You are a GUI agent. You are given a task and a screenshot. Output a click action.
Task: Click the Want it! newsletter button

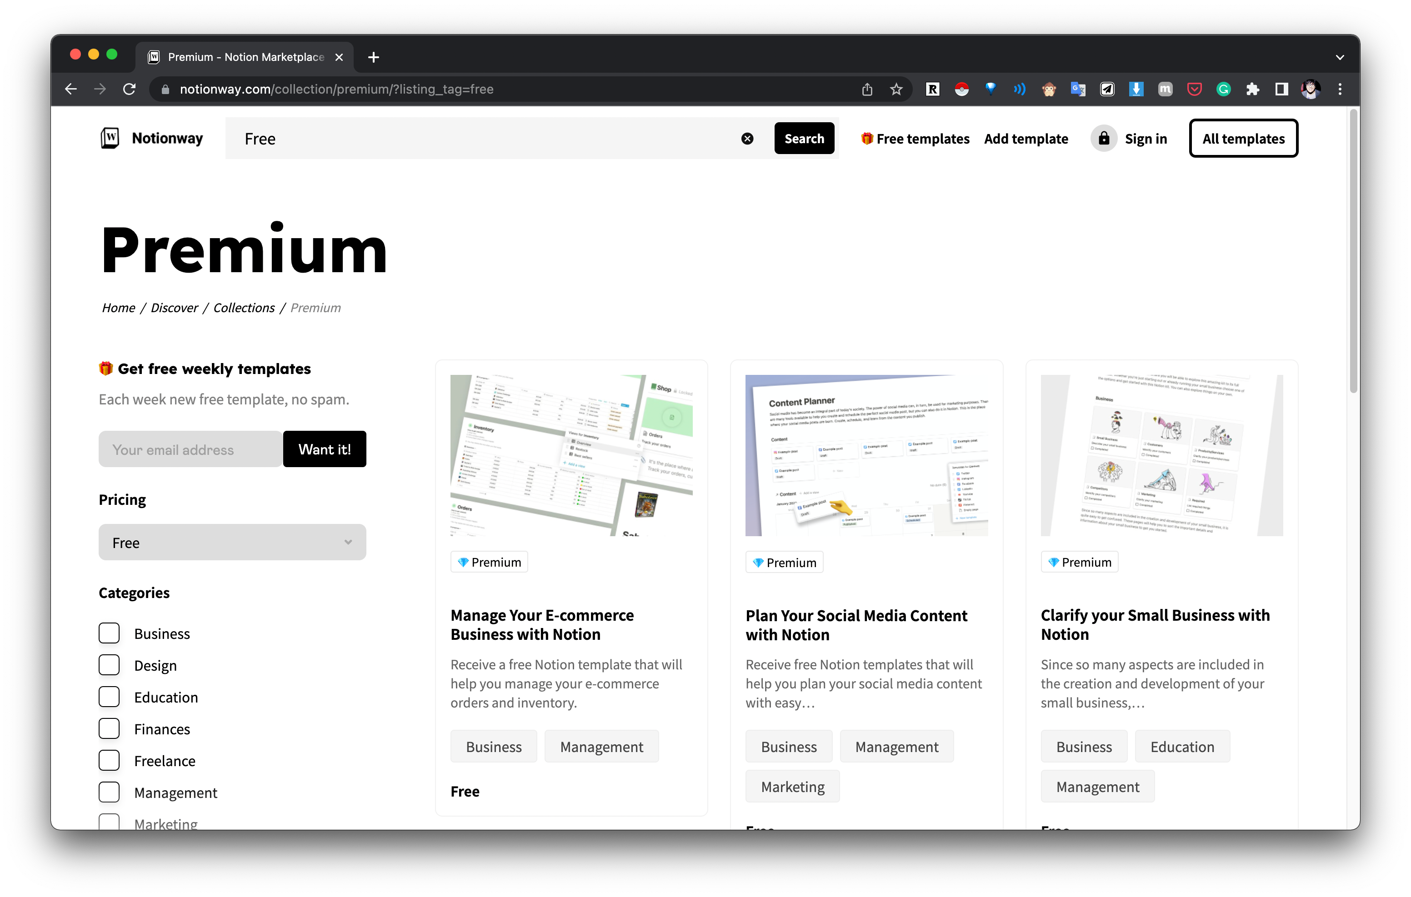tap(324, 449)
